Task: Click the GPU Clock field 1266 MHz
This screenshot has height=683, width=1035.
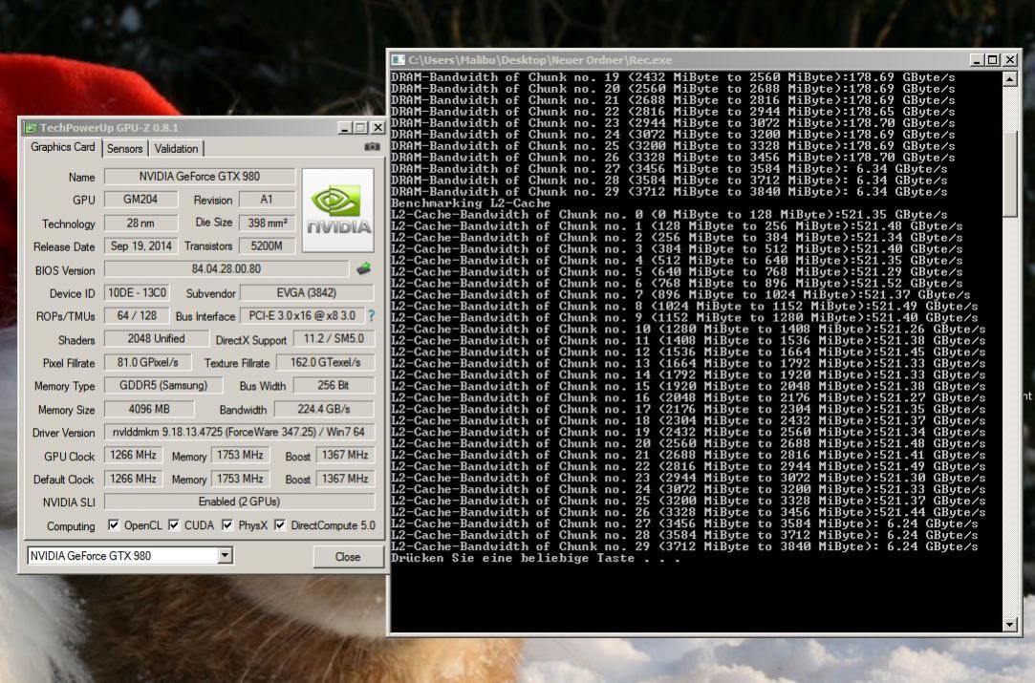Action: tap(134, 456)
